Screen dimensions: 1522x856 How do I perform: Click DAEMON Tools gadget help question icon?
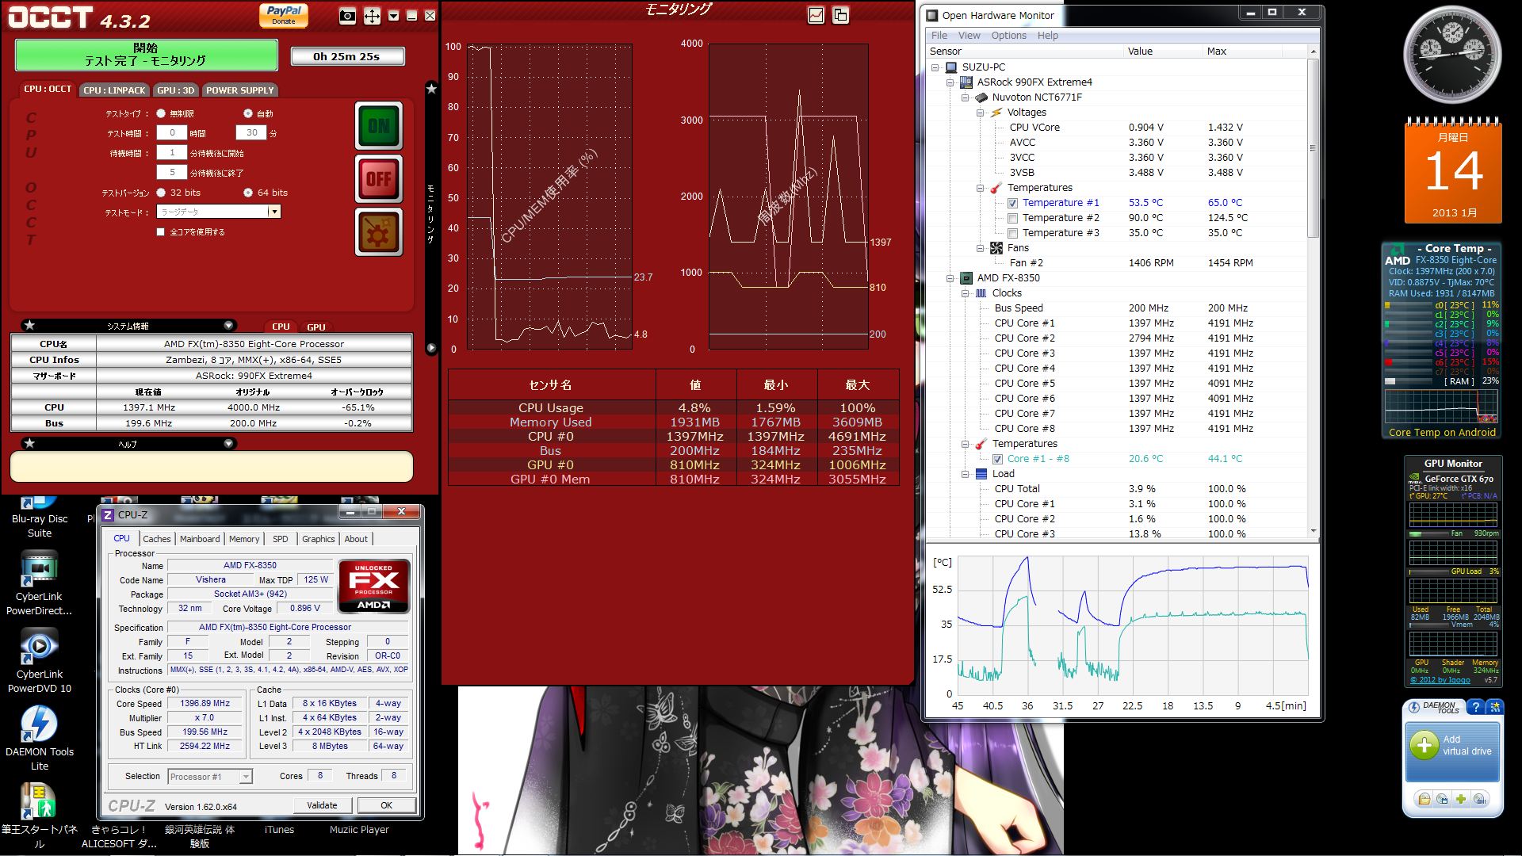(1475, 707)
